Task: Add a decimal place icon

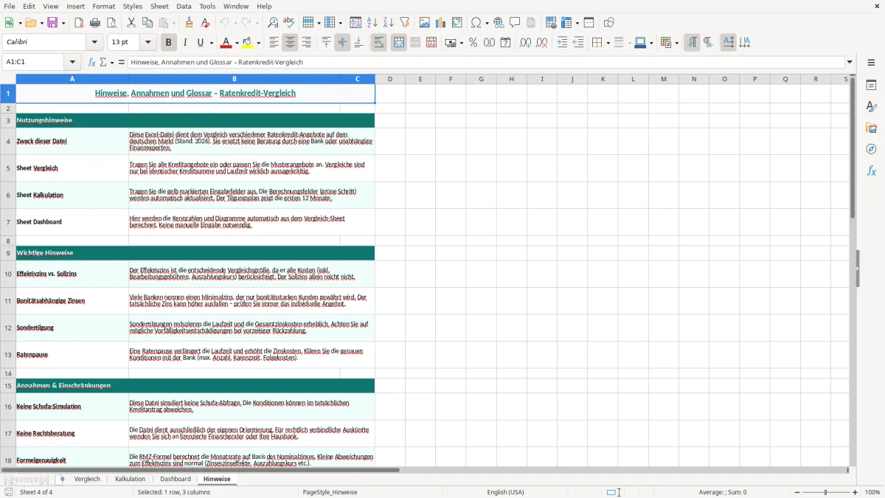Action: click(525, 43)
